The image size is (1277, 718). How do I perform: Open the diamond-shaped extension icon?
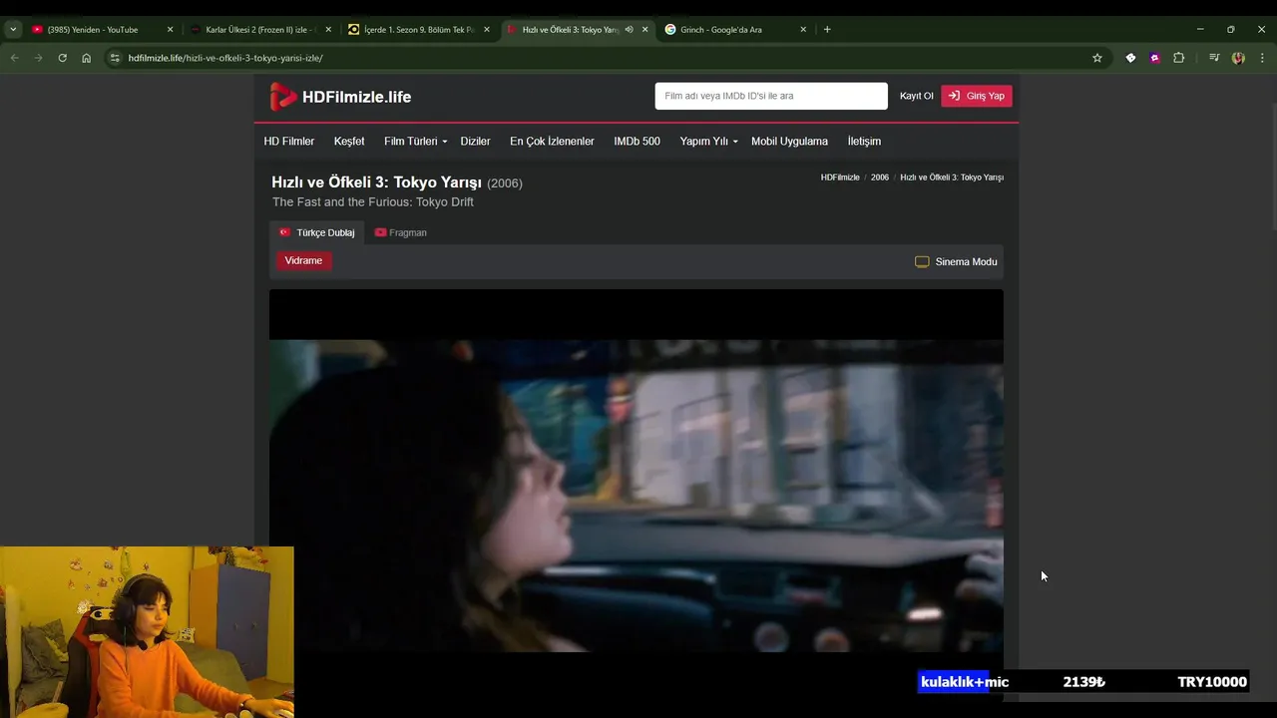pos(1130,58)
